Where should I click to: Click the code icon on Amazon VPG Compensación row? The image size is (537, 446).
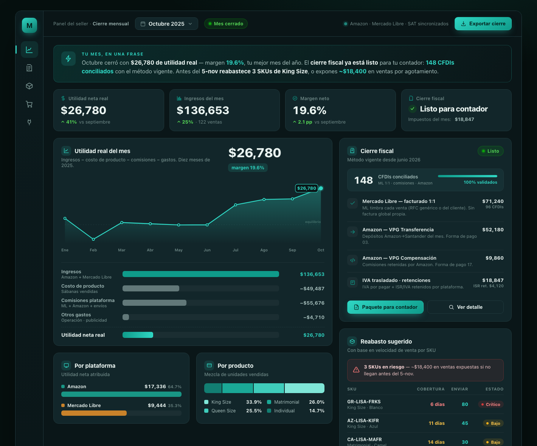pyautogui.click(x=352, y=260)
